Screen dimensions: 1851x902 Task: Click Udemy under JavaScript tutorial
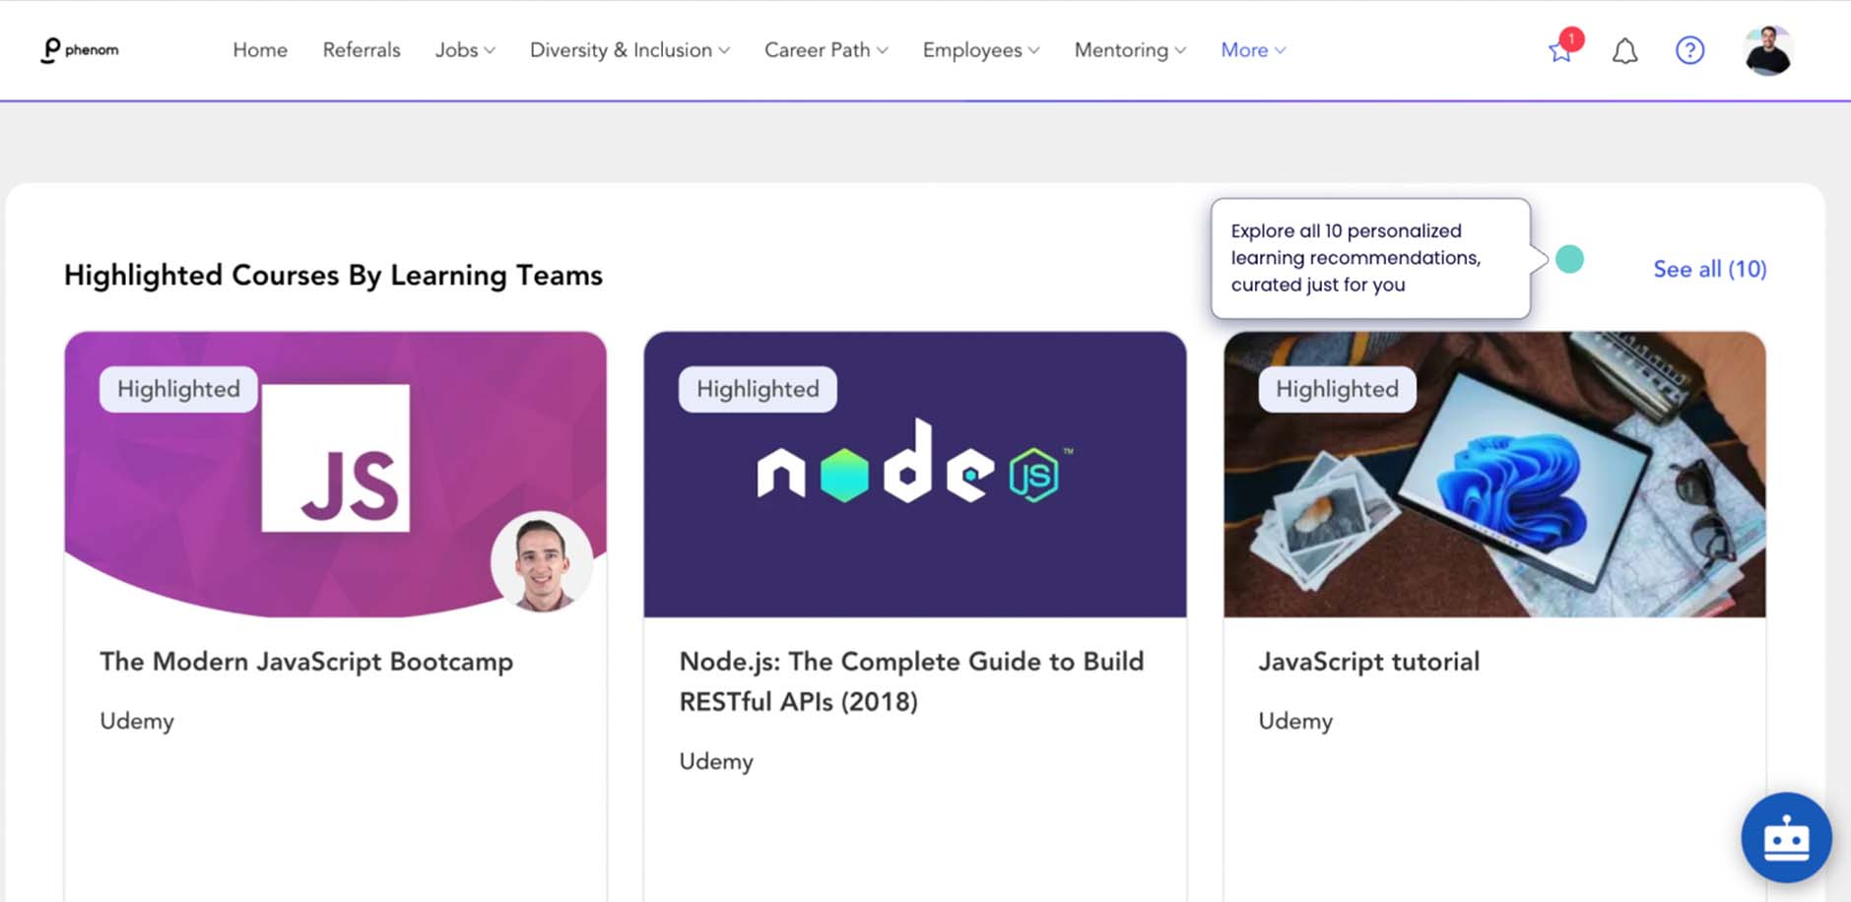click(x=1295, y=721)
